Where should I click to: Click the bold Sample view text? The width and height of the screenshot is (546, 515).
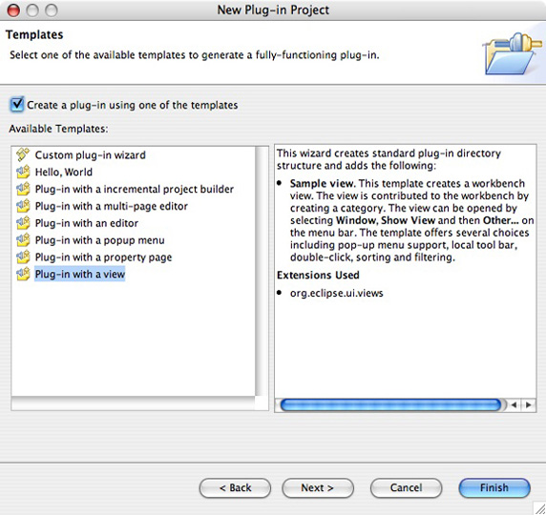tap(323, 183)
